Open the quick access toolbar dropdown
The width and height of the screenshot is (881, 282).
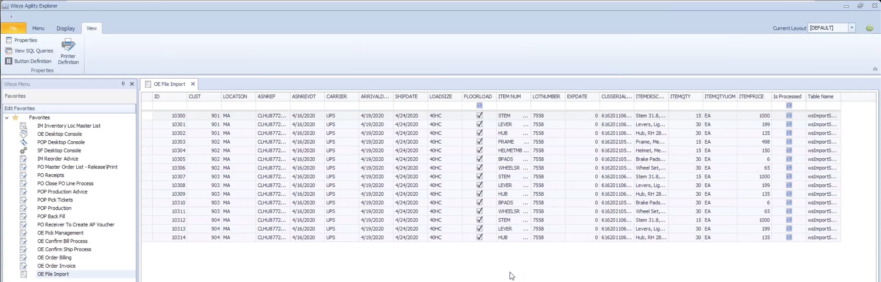tap(11, 16)
